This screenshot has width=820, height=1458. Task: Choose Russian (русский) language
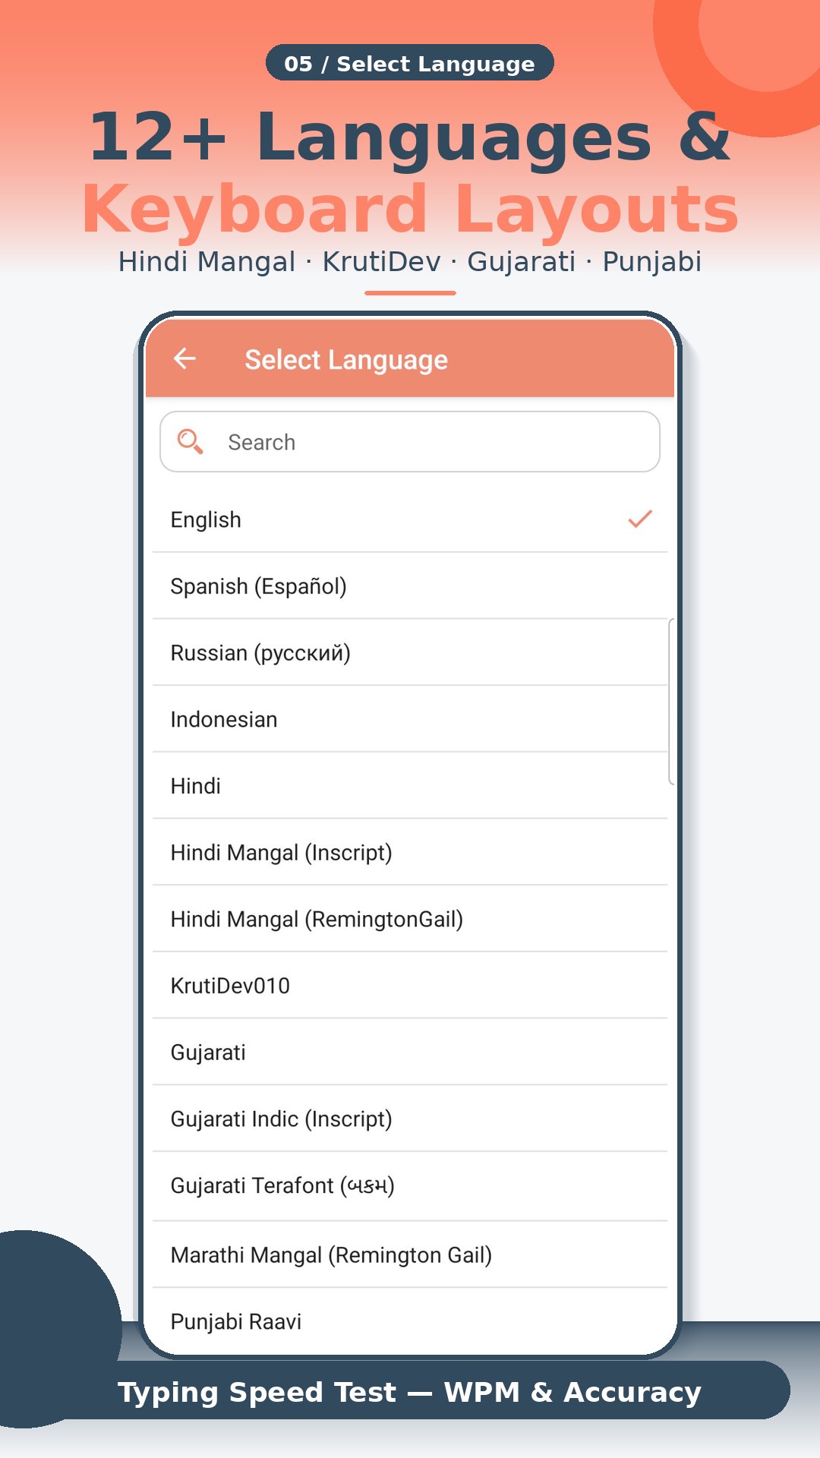[410, 653]
